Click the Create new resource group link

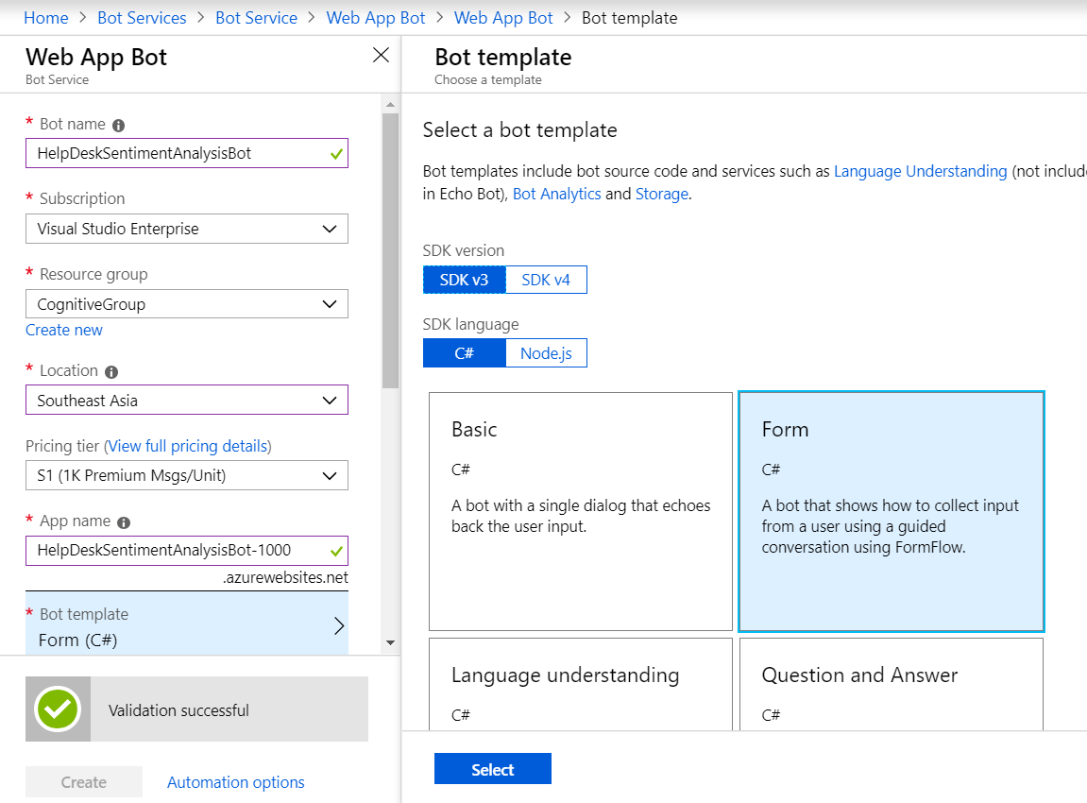click(x=64, y=330)
